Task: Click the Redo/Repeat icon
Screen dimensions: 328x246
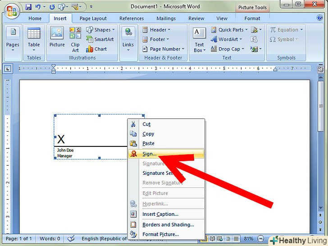Action: coord(52,7)
